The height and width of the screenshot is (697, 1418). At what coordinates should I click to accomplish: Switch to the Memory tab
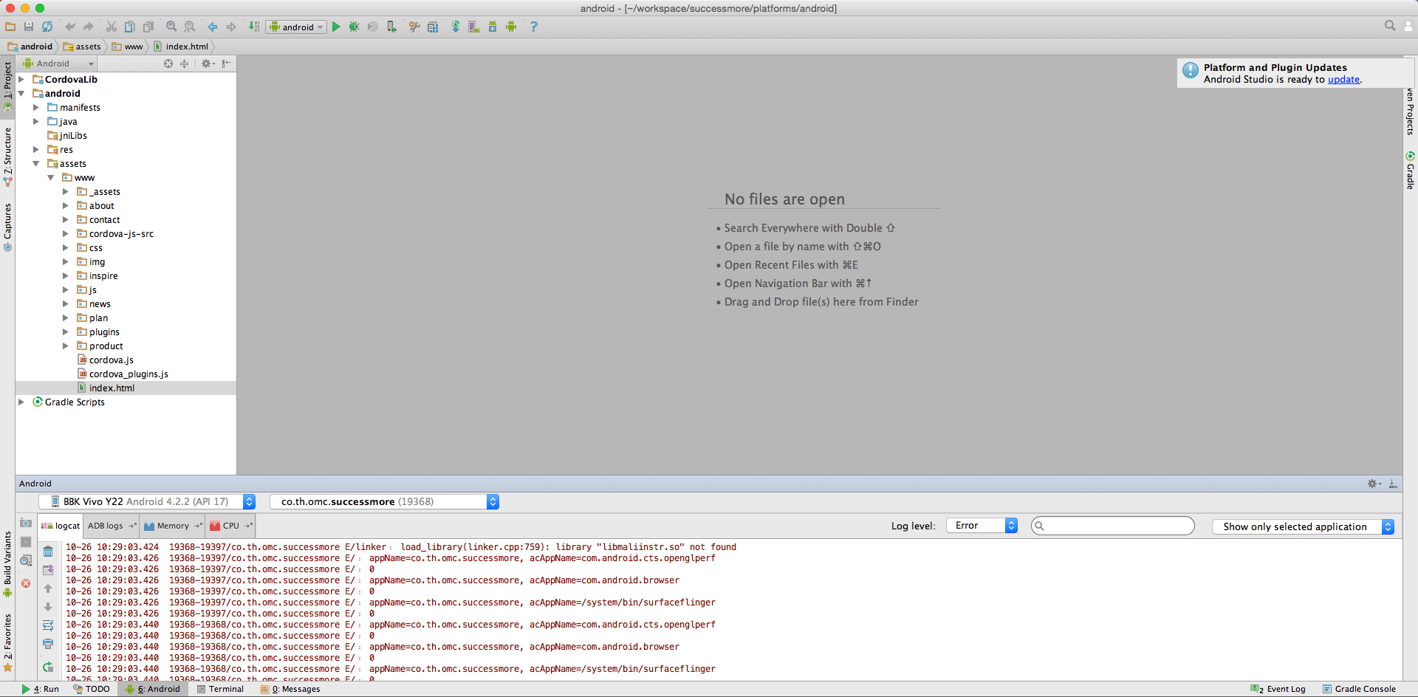(x=173, y=526)
